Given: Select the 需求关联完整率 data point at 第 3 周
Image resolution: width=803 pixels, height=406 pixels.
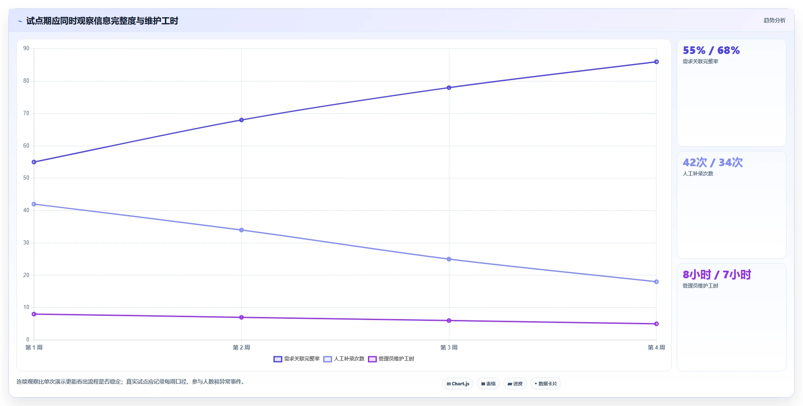Looking at the screenshot, I should [x=449, y=88].
